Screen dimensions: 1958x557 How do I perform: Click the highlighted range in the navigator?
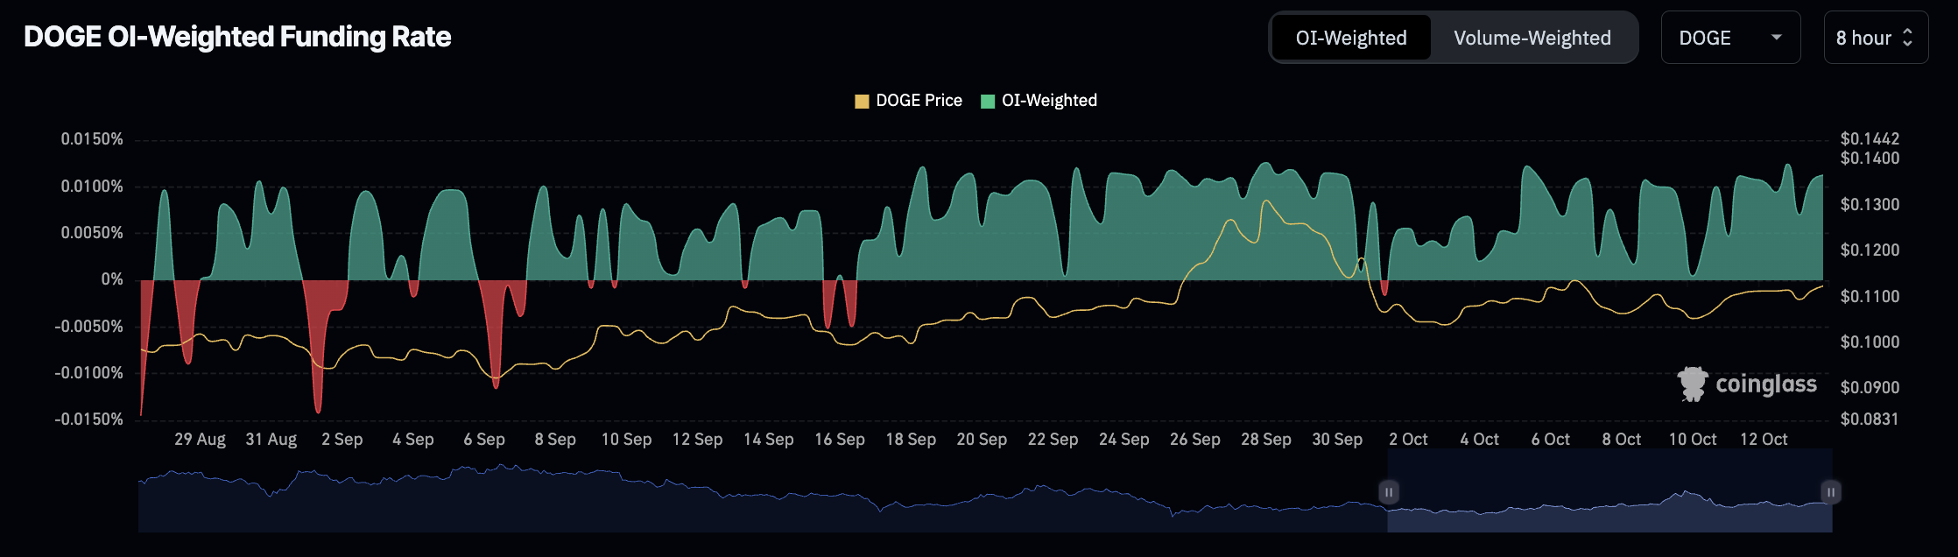[x=1609, y=490]
